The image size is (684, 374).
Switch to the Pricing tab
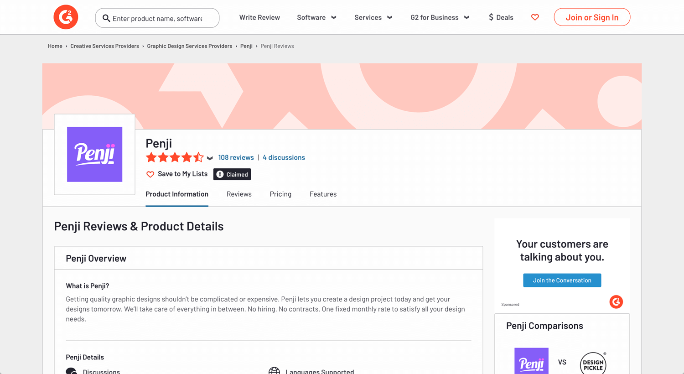point(280,194)
